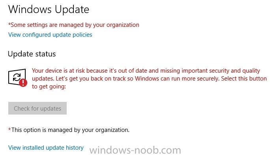Image resolution: width=270 pixels, height=156 pixels.
Task: Select the Windows Update page title
Action: tap(49, 9)
